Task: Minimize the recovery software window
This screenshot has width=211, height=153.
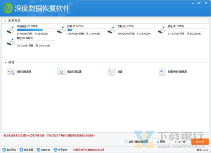Action: pyautogui.click(x=193, y=3)
